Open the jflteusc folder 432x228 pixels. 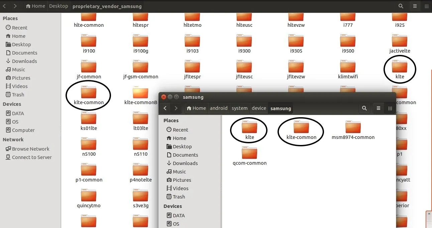[244, 70]
